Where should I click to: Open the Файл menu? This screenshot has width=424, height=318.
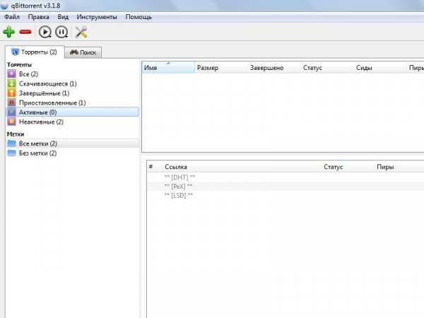click(12, 17)
